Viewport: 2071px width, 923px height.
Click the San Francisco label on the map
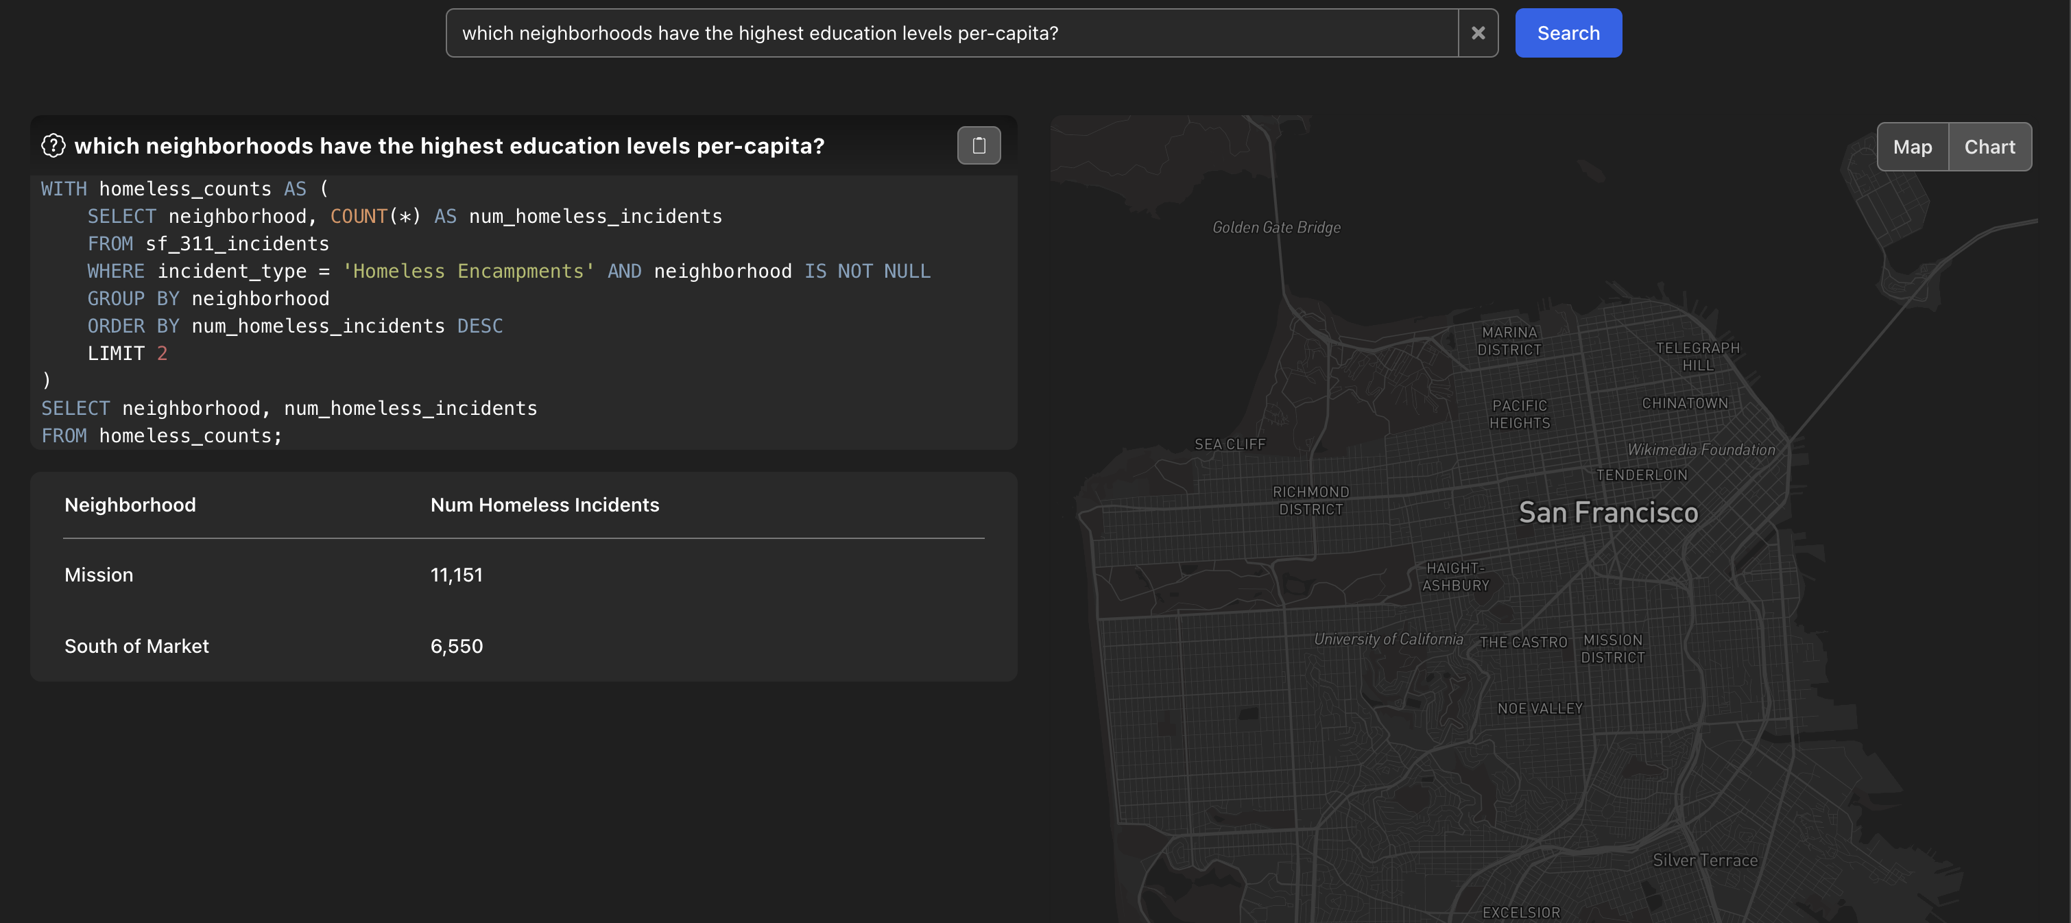pyautogui.click(x=1608, y=512)
